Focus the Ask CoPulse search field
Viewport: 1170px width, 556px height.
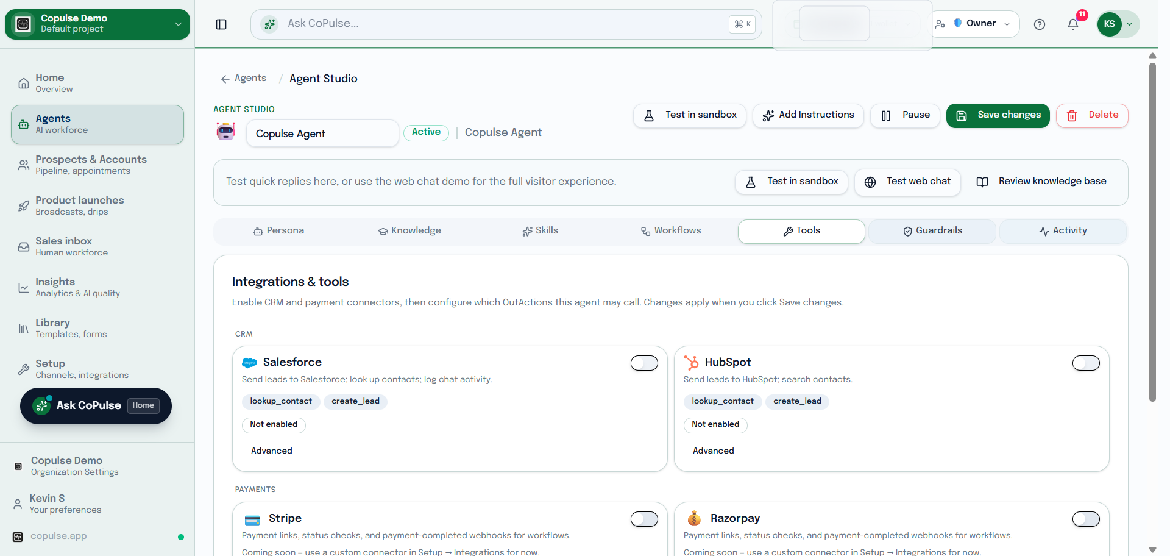pos(506,24)
